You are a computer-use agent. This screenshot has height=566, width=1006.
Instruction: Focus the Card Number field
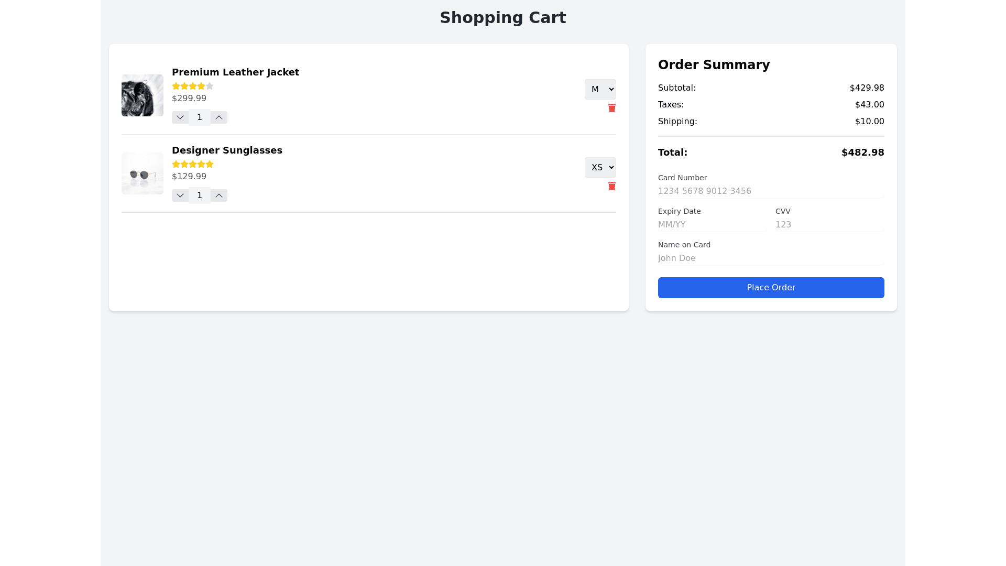point(771,191)
